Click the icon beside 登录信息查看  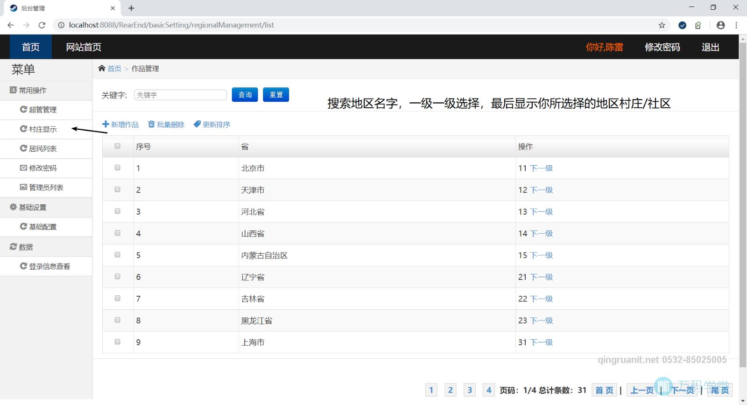[x=23, y=266]
